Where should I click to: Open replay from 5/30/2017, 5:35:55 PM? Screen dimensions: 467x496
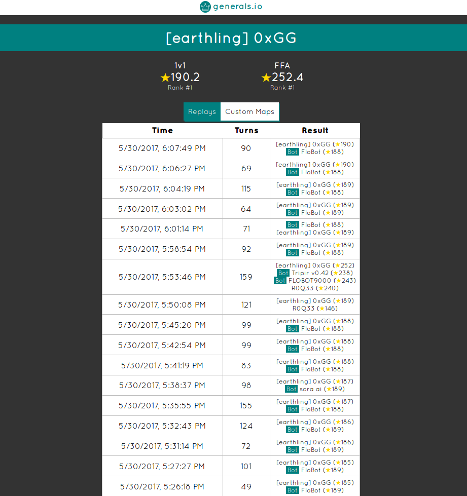(162, 405)
